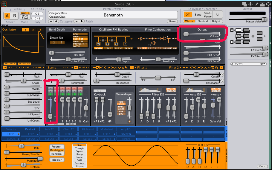Click the waveshaper icon below the Waveshaper slider

129,122
